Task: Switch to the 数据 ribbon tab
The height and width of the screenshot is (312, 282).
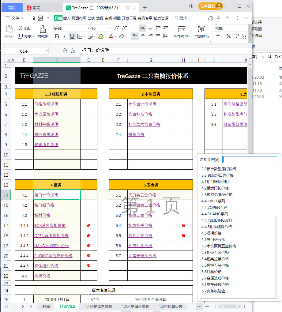Action: point(100,18)
